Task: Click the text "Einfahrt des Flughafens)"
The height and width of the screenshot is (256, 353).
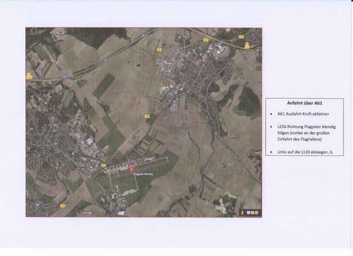Action: (x=300, y=139)
